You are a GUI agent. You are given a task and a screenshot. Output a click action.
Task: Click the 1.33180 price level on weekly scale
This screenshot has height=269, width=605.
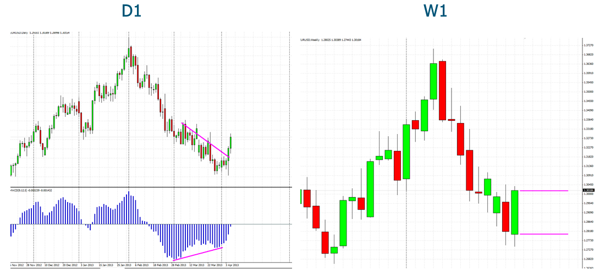(589, 128)
